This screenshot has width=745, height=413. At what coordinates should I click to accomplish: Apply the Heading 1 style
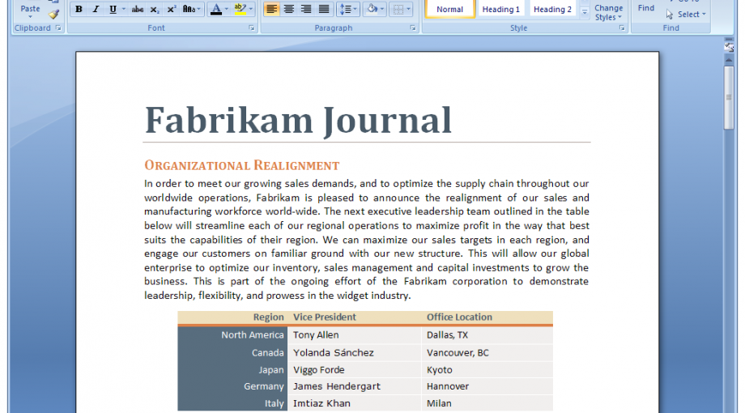(x=501, y=10)
